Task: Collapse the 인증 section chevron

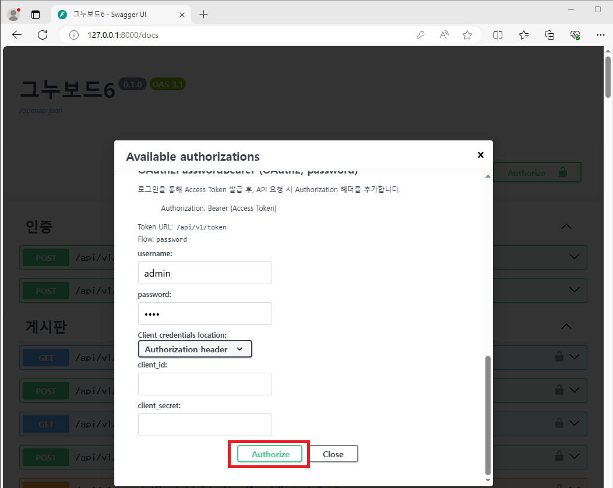Action: coord(566,226)
